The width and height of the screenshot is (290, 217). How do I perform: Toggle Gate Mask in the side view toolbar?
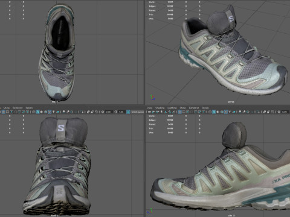pos(192,112)
